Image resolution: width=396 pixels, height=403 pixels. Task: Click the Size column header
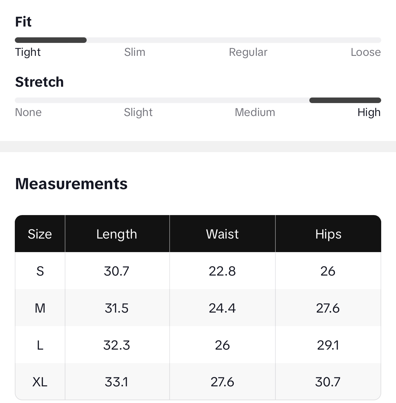pos(40,234)
